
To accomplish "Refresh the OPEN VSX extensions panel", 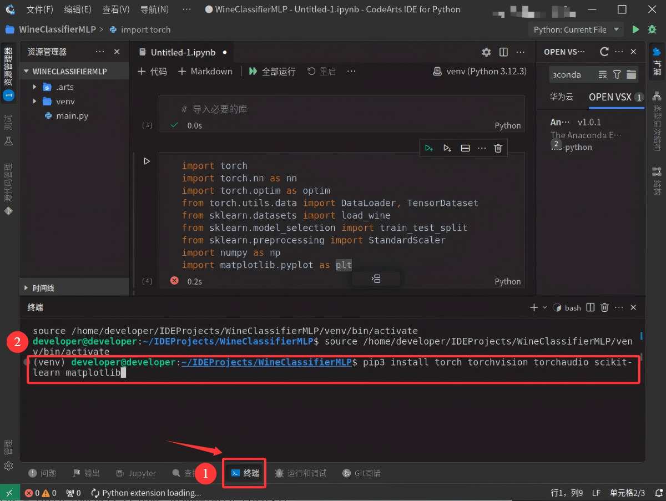I will [x=604, y=52].
